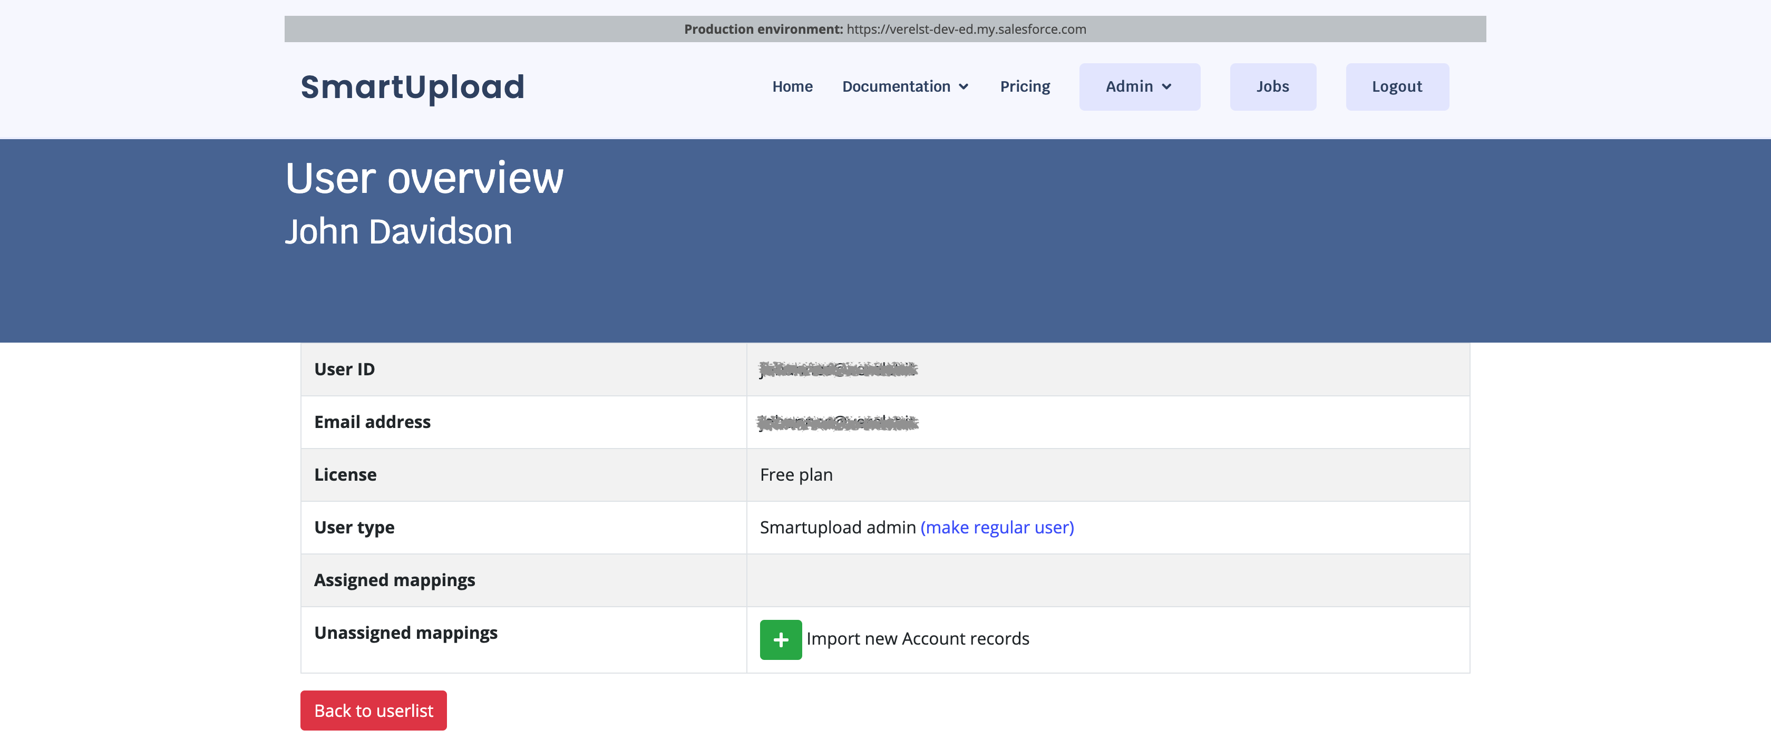The width and height of the screenshot is (1771, 749).
Task: Click the blurred User ID value
Action: pyautogui.click(x=838, y=369)
